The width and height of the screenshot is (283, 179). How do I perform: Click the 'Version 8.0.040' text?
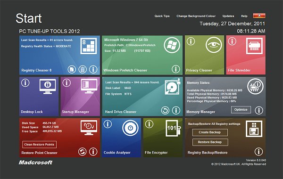(x=256, y=160)
